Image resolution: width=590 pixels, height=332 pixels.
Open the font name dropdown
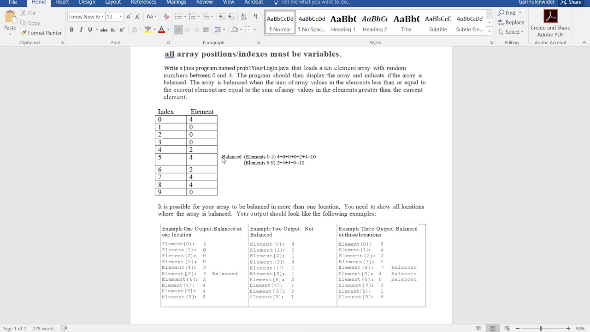tap(102, 17)
